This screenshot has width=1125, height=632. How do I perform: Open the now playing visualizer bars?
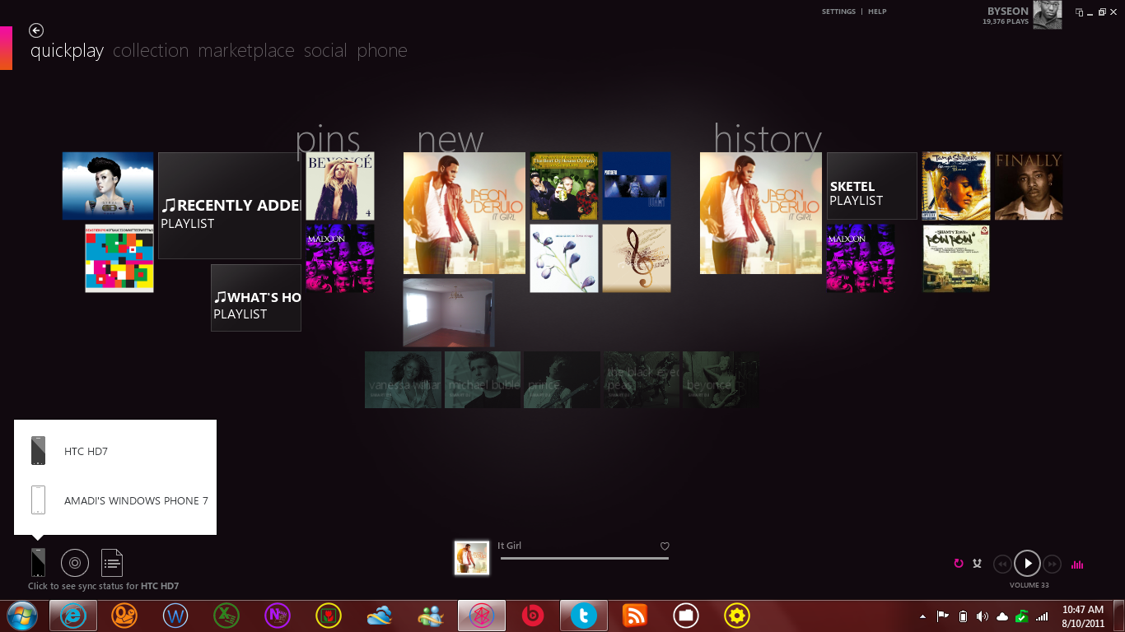coord(1077,565)
